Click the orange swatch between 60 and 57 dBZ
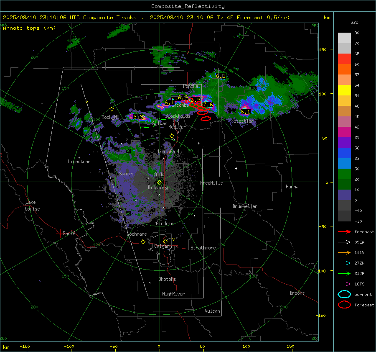The width and height of the screenshot is (376, 352). click(x=344, y=69)
